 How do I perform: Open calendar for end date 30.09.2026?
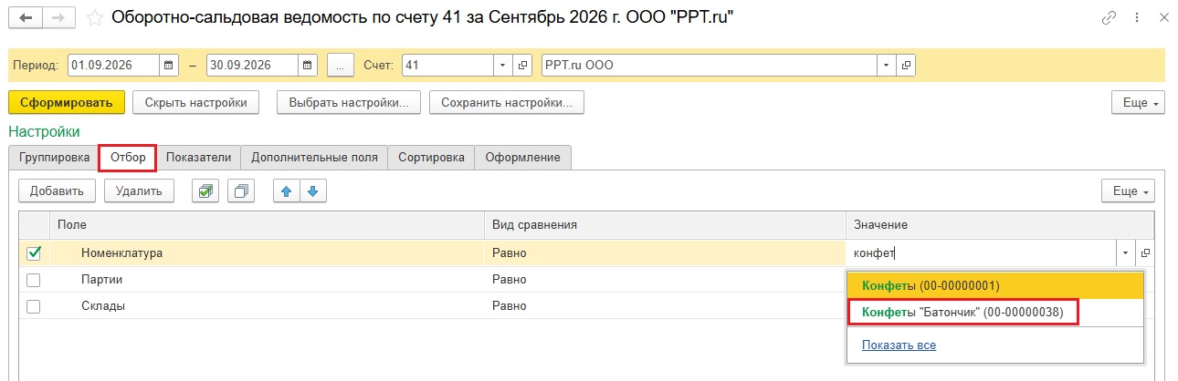308,66
